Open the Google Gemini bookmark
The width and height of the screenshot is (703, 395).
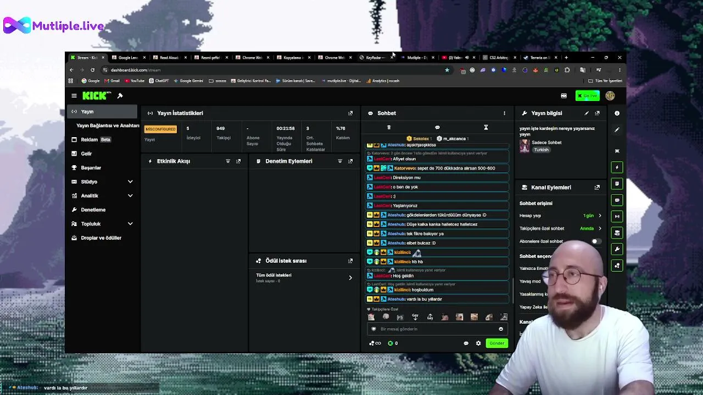click(x=188, y=81)
